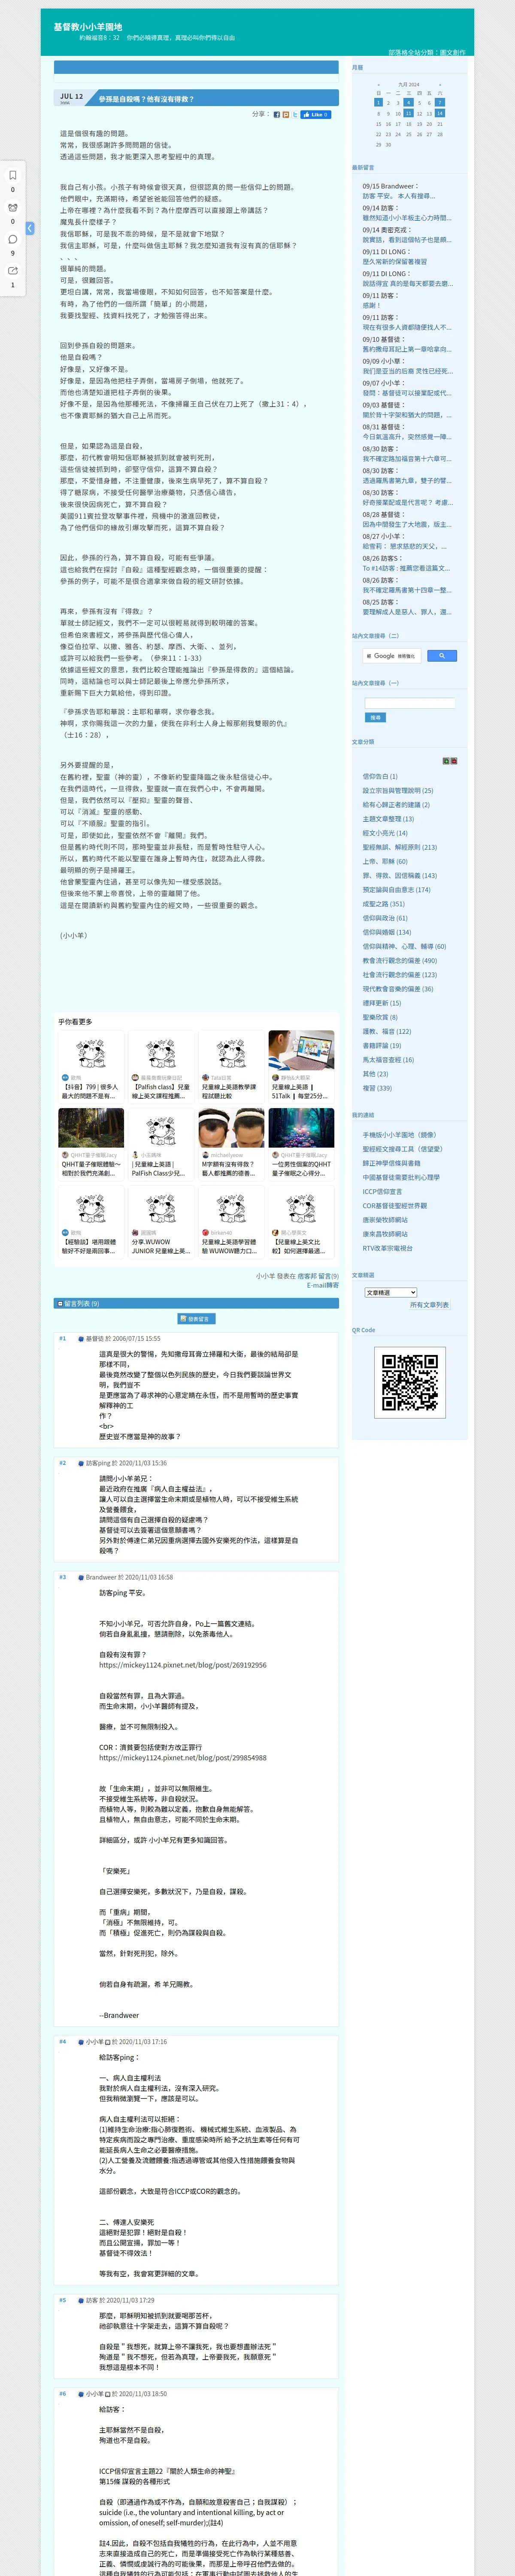Click the blue 發表留言 button

196,1319
